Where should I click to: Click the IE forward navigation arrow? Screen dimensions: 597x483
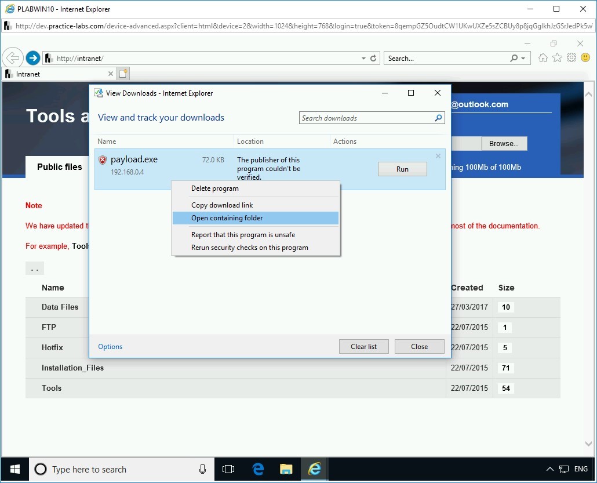click(x=33, y=58)
